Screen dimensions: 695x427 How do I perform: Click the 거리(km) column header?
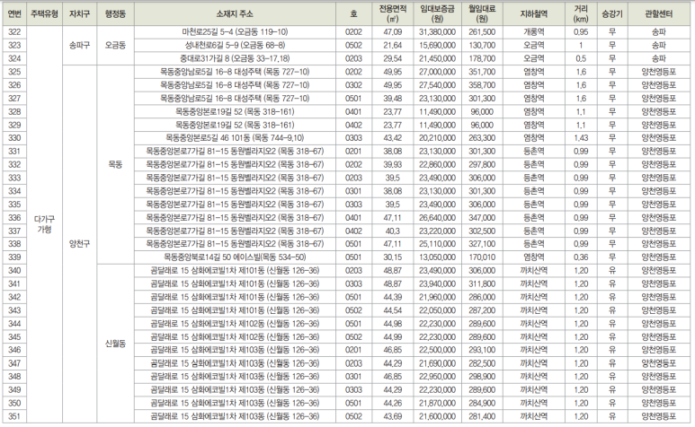point(581,14)
